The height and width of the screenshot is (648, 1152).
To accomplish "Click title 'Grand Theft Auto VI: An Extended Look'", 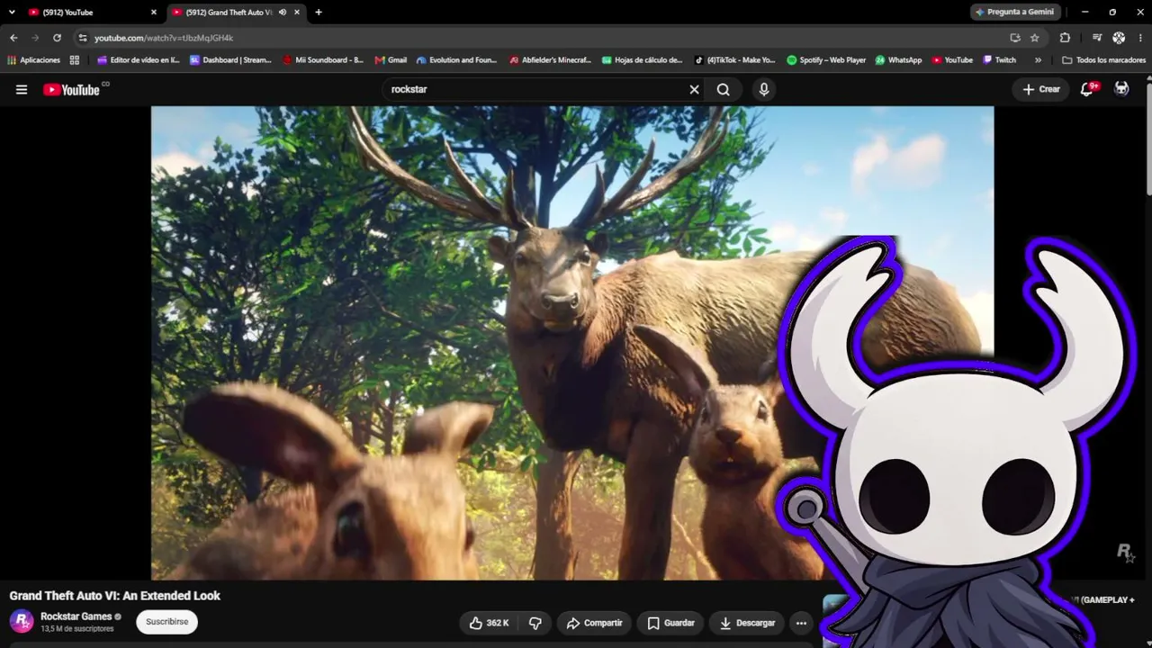I will click(x=115, y=596).
